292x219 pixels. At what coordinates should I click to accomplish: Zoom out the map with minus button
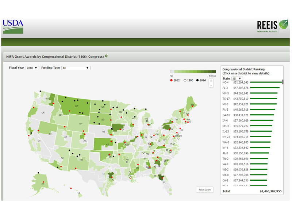click(x=211, y=85)
